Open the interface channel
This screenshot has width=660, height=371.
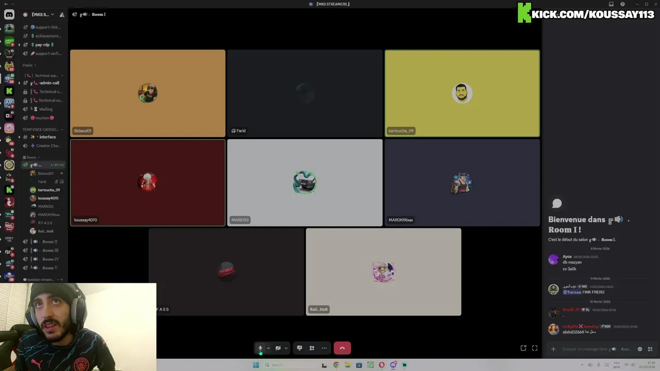point(42,137)
